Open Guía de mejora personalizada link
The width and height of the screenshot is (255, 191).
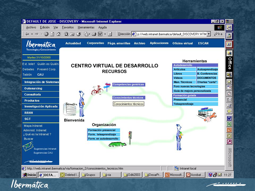pyautogui.click(x=195, y=91)
